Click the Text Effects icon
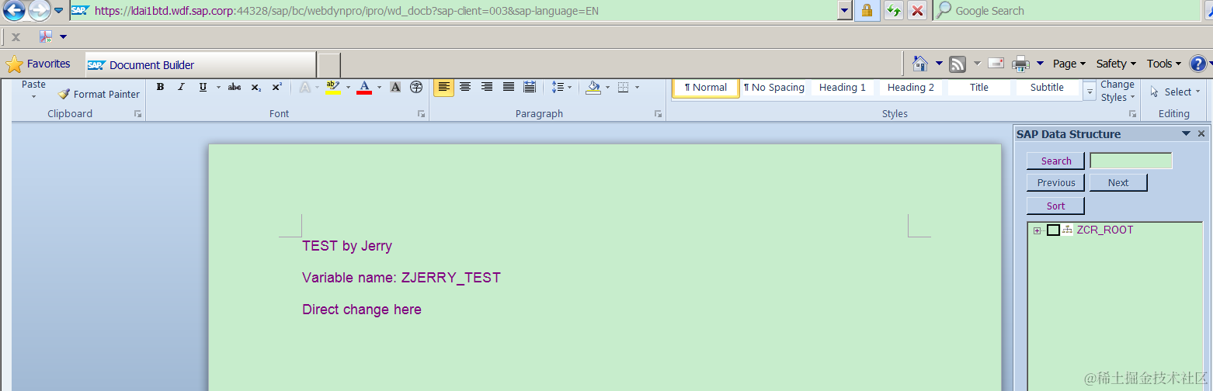Viewport: 1213px width, 391px height. pos(304,87)
